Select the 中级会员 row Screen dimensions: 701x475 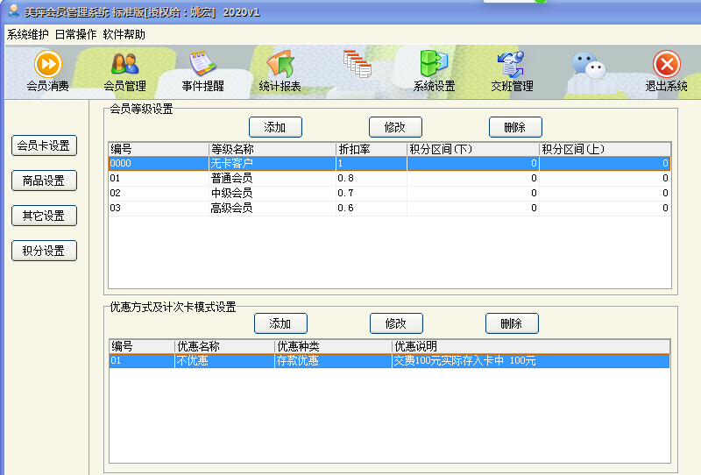pos(389,193)
